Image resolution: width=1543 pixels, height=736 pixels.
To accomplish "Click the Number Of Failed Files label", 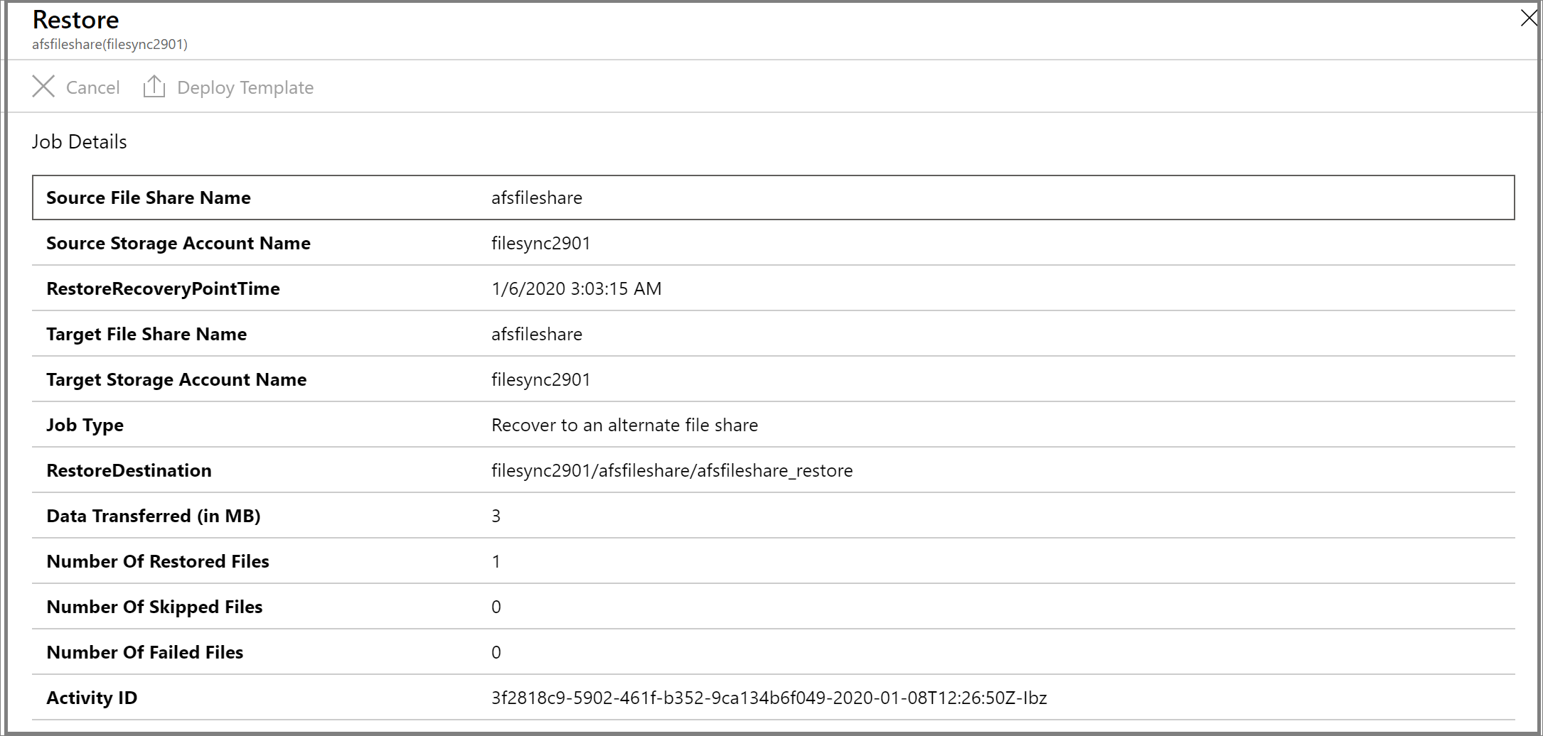I will point(145,652).
